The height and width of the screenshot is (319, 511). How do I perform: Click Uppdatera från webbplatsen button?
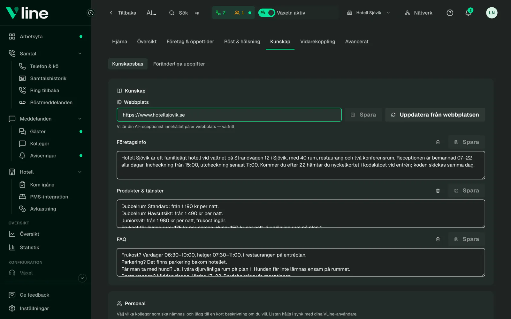tap(435, 115)
